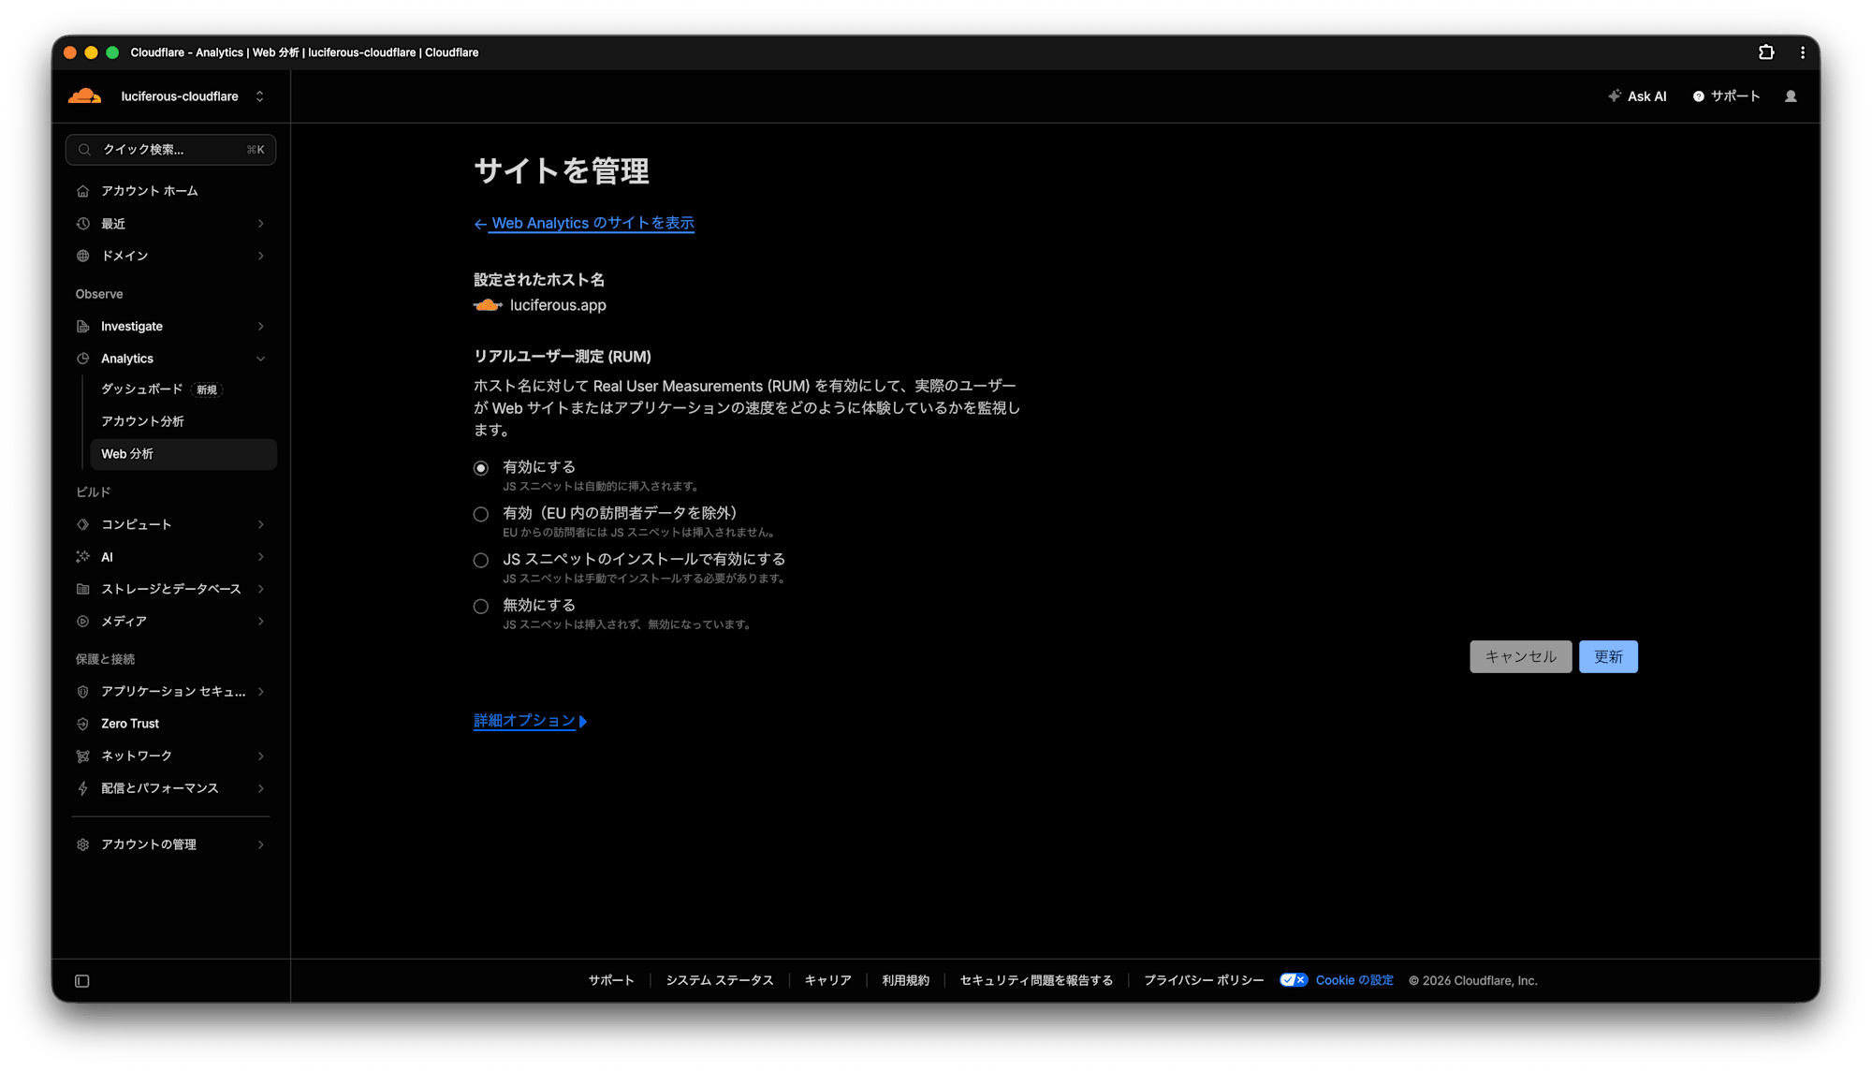Click the globe icon beside ドメイン
The height and width of the screenshot is (1071, 1872).
(82, 256)
